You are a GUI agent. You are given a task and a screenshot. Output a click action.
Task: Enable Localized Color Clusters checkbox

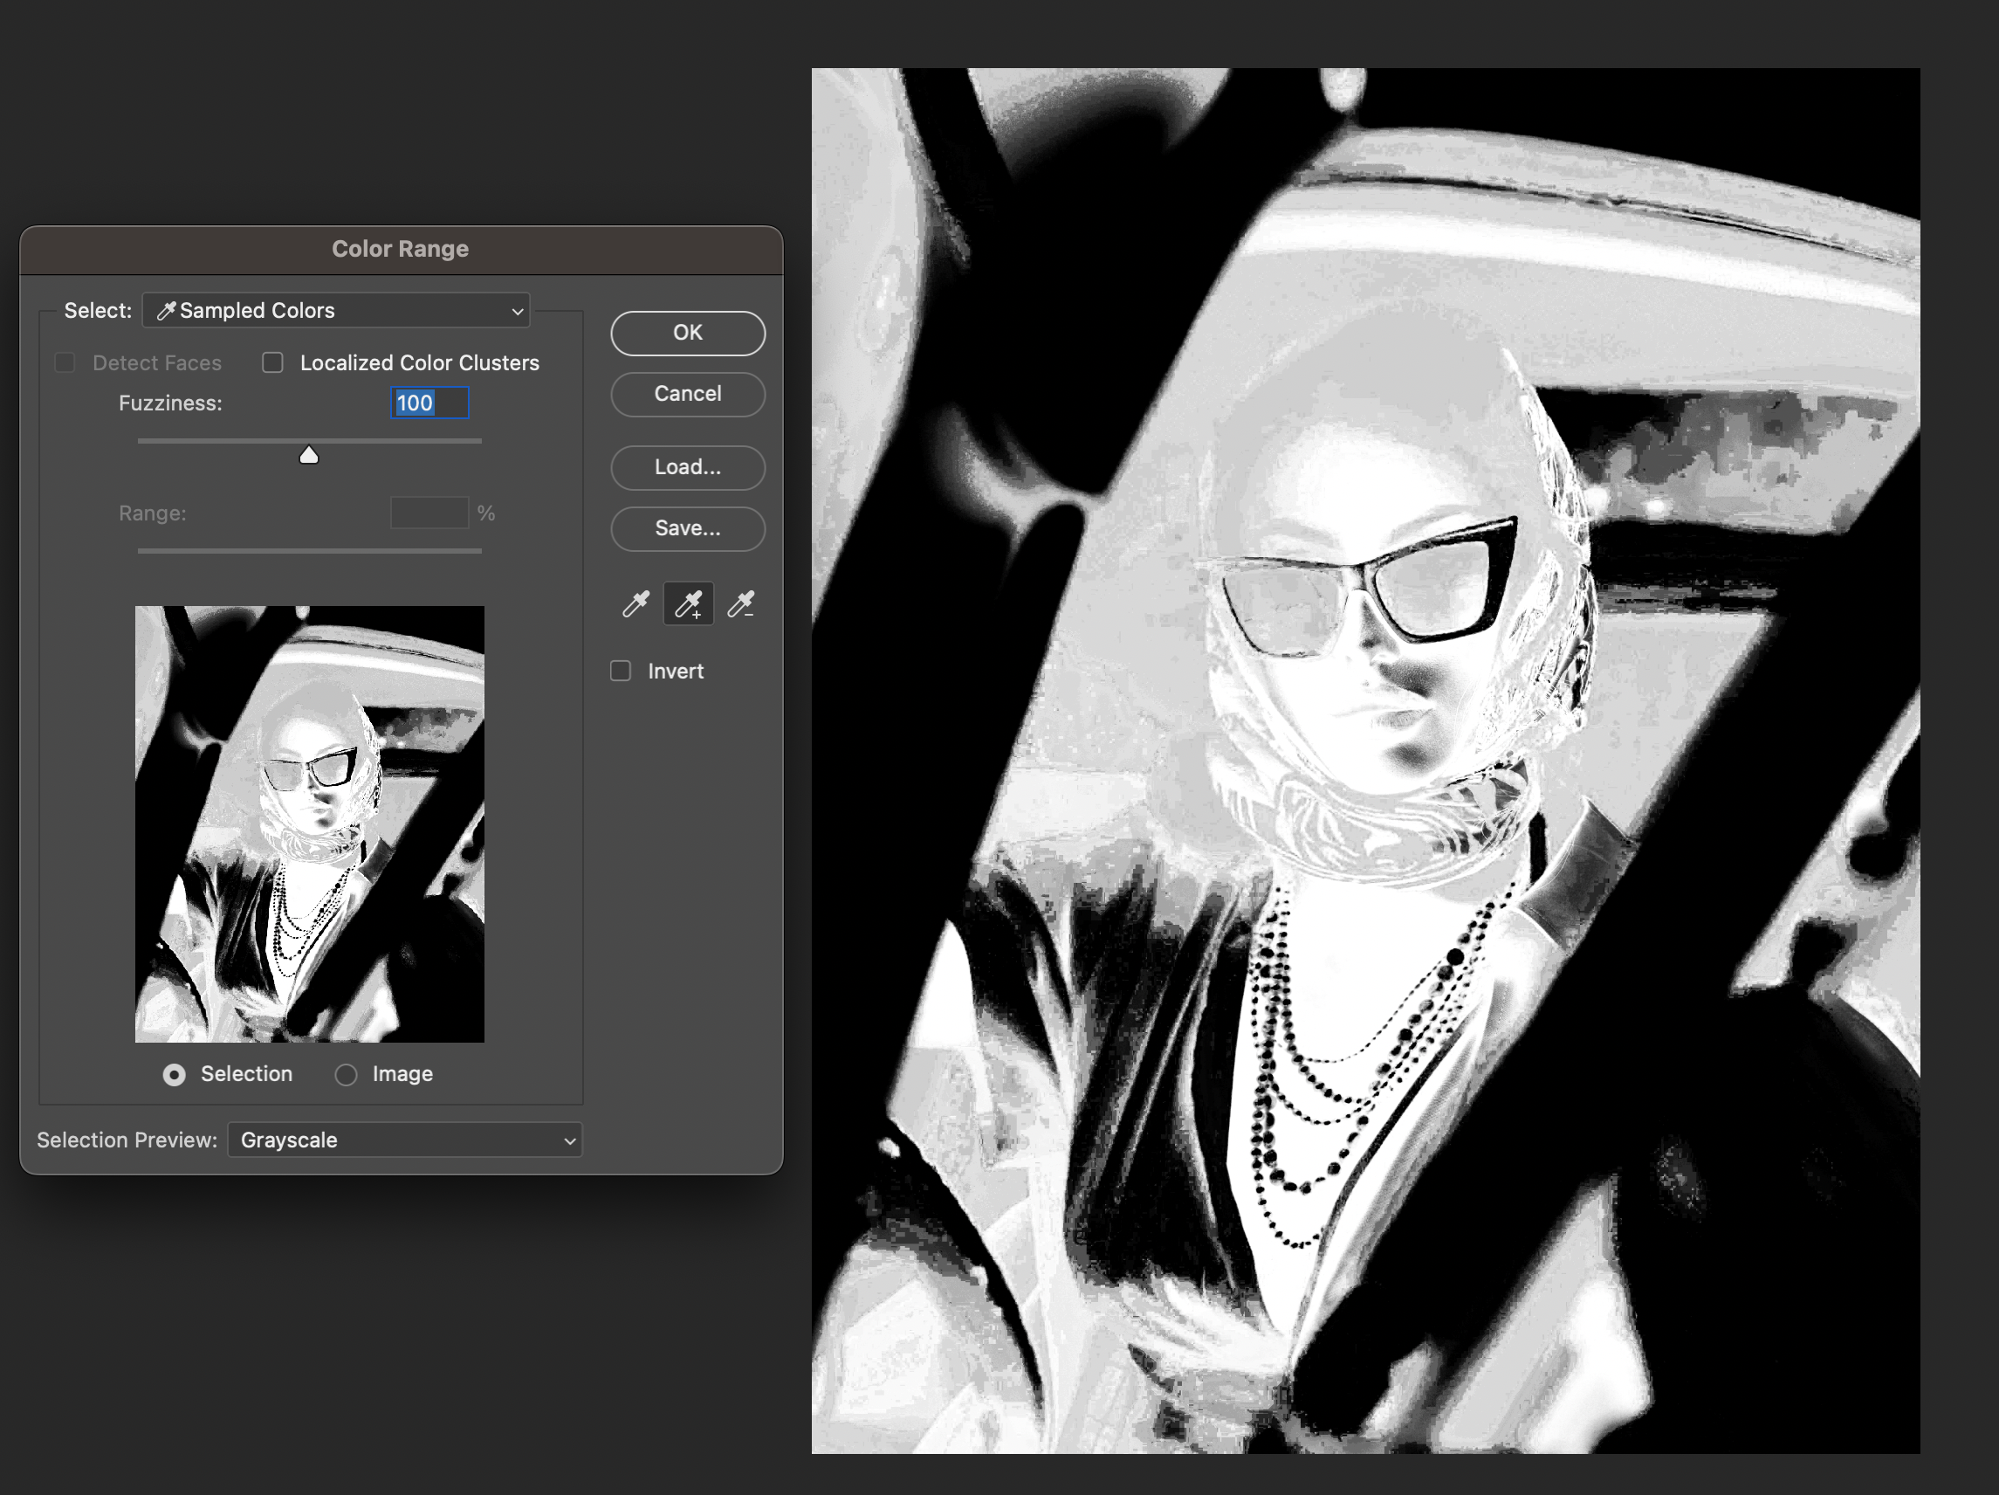point(273,363)
